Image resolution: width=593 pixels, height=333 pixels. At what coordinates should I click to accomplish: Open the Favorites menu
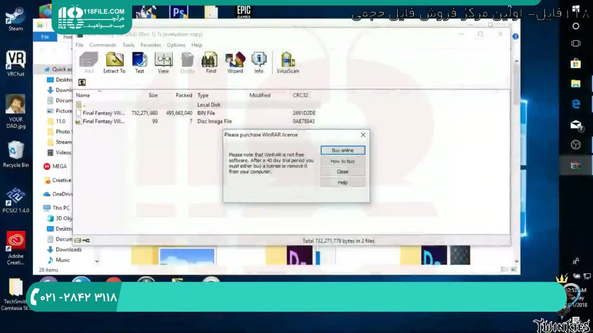point(151,45)
